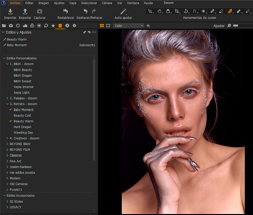Click the portrait image in viewer
The width and height of the screenshot is (253, 215).
[183, 122]
